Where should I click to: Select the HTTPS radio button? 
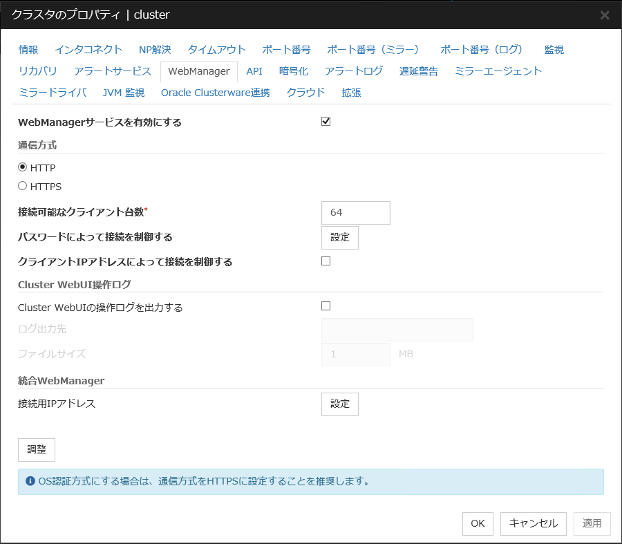23,186
